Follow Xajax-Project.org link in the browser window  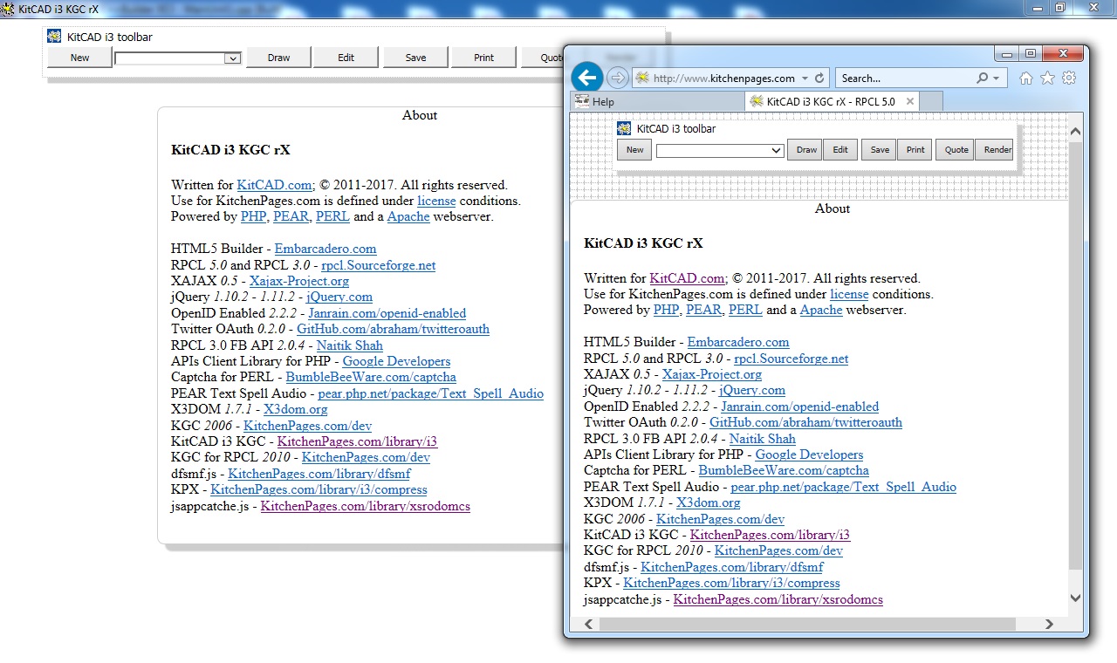712,374
